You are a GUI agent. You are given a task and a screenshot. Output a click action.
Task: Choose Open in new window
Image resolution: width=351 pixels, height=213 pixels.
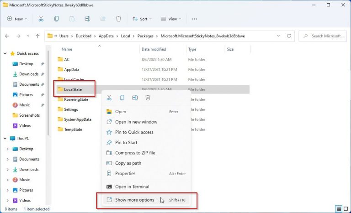[146, 122]
